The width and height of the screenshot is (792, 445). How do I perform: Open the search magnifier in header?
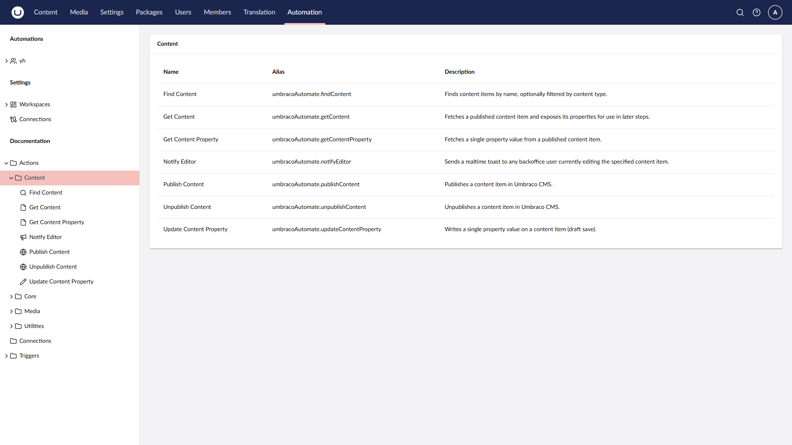coord(740,12)
